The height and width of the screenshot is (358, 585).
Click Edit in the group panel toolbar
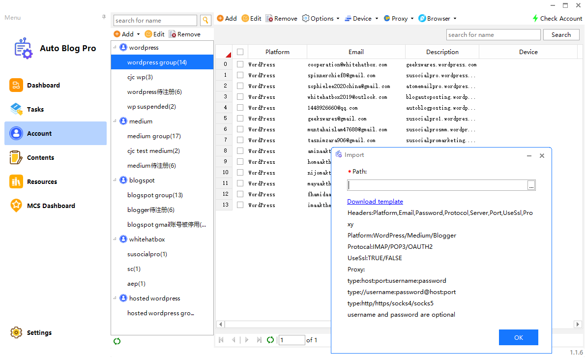(154, 34)
